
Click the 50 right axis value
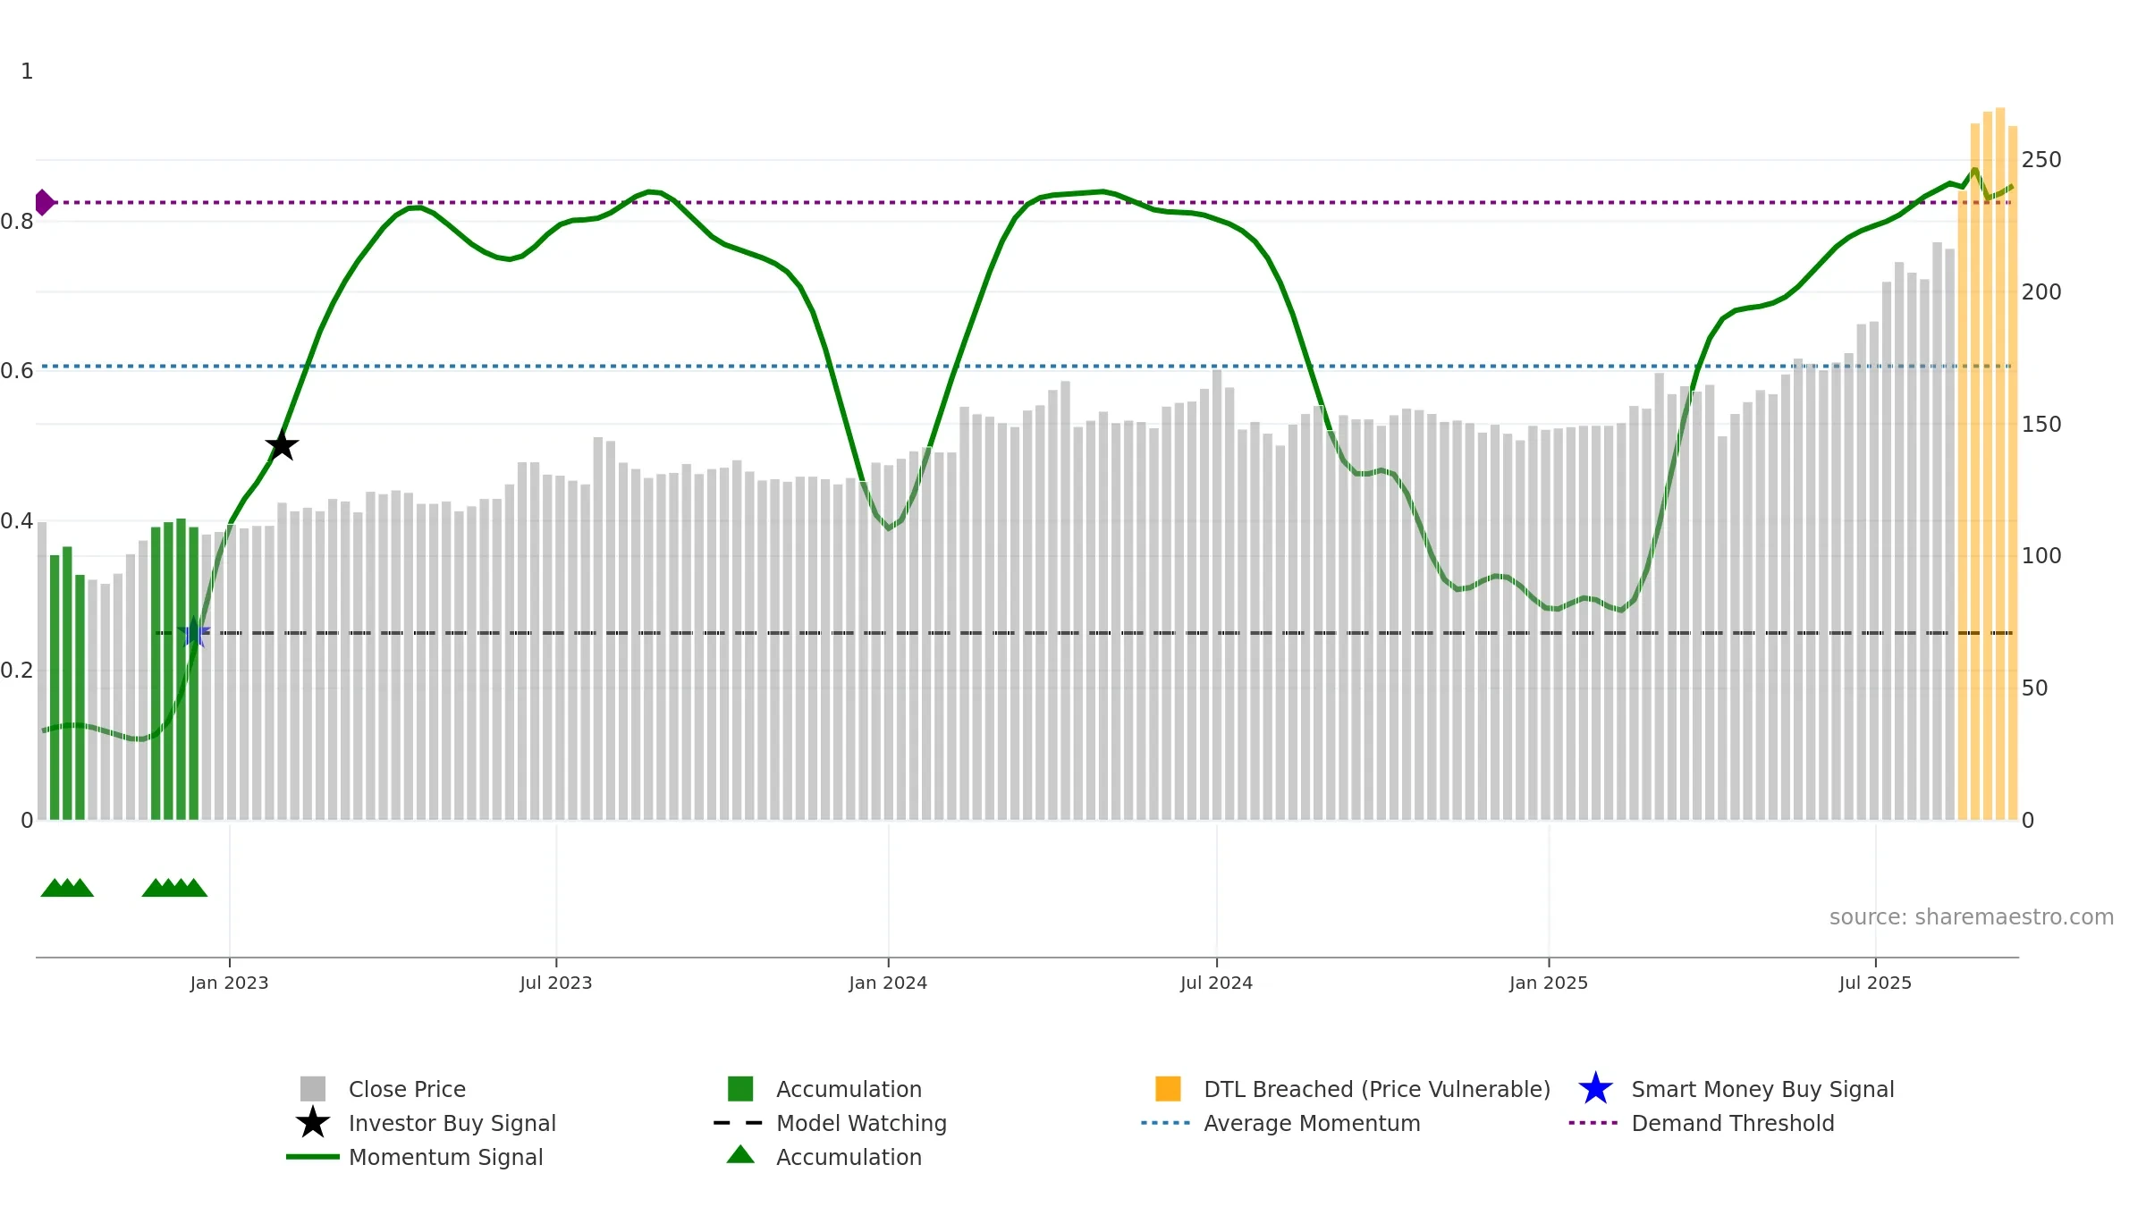[x=2034, y=688]
